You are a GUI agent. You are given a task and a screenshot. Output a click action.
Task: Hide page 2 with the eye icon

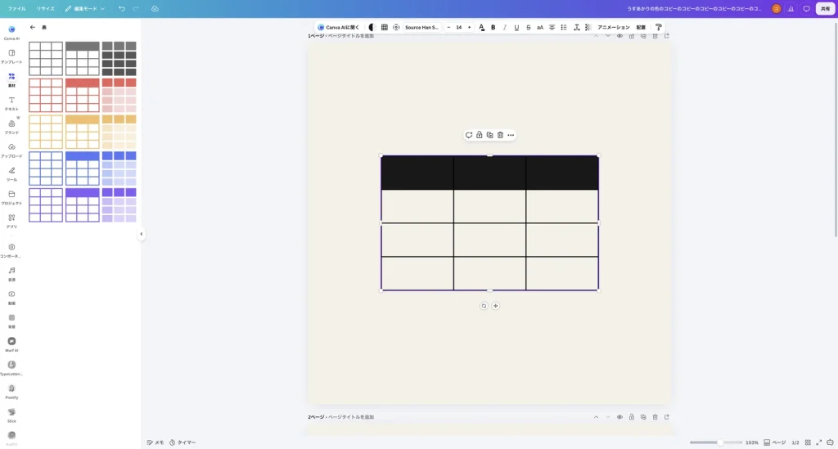pyautogui.click(x=619, y=417)
